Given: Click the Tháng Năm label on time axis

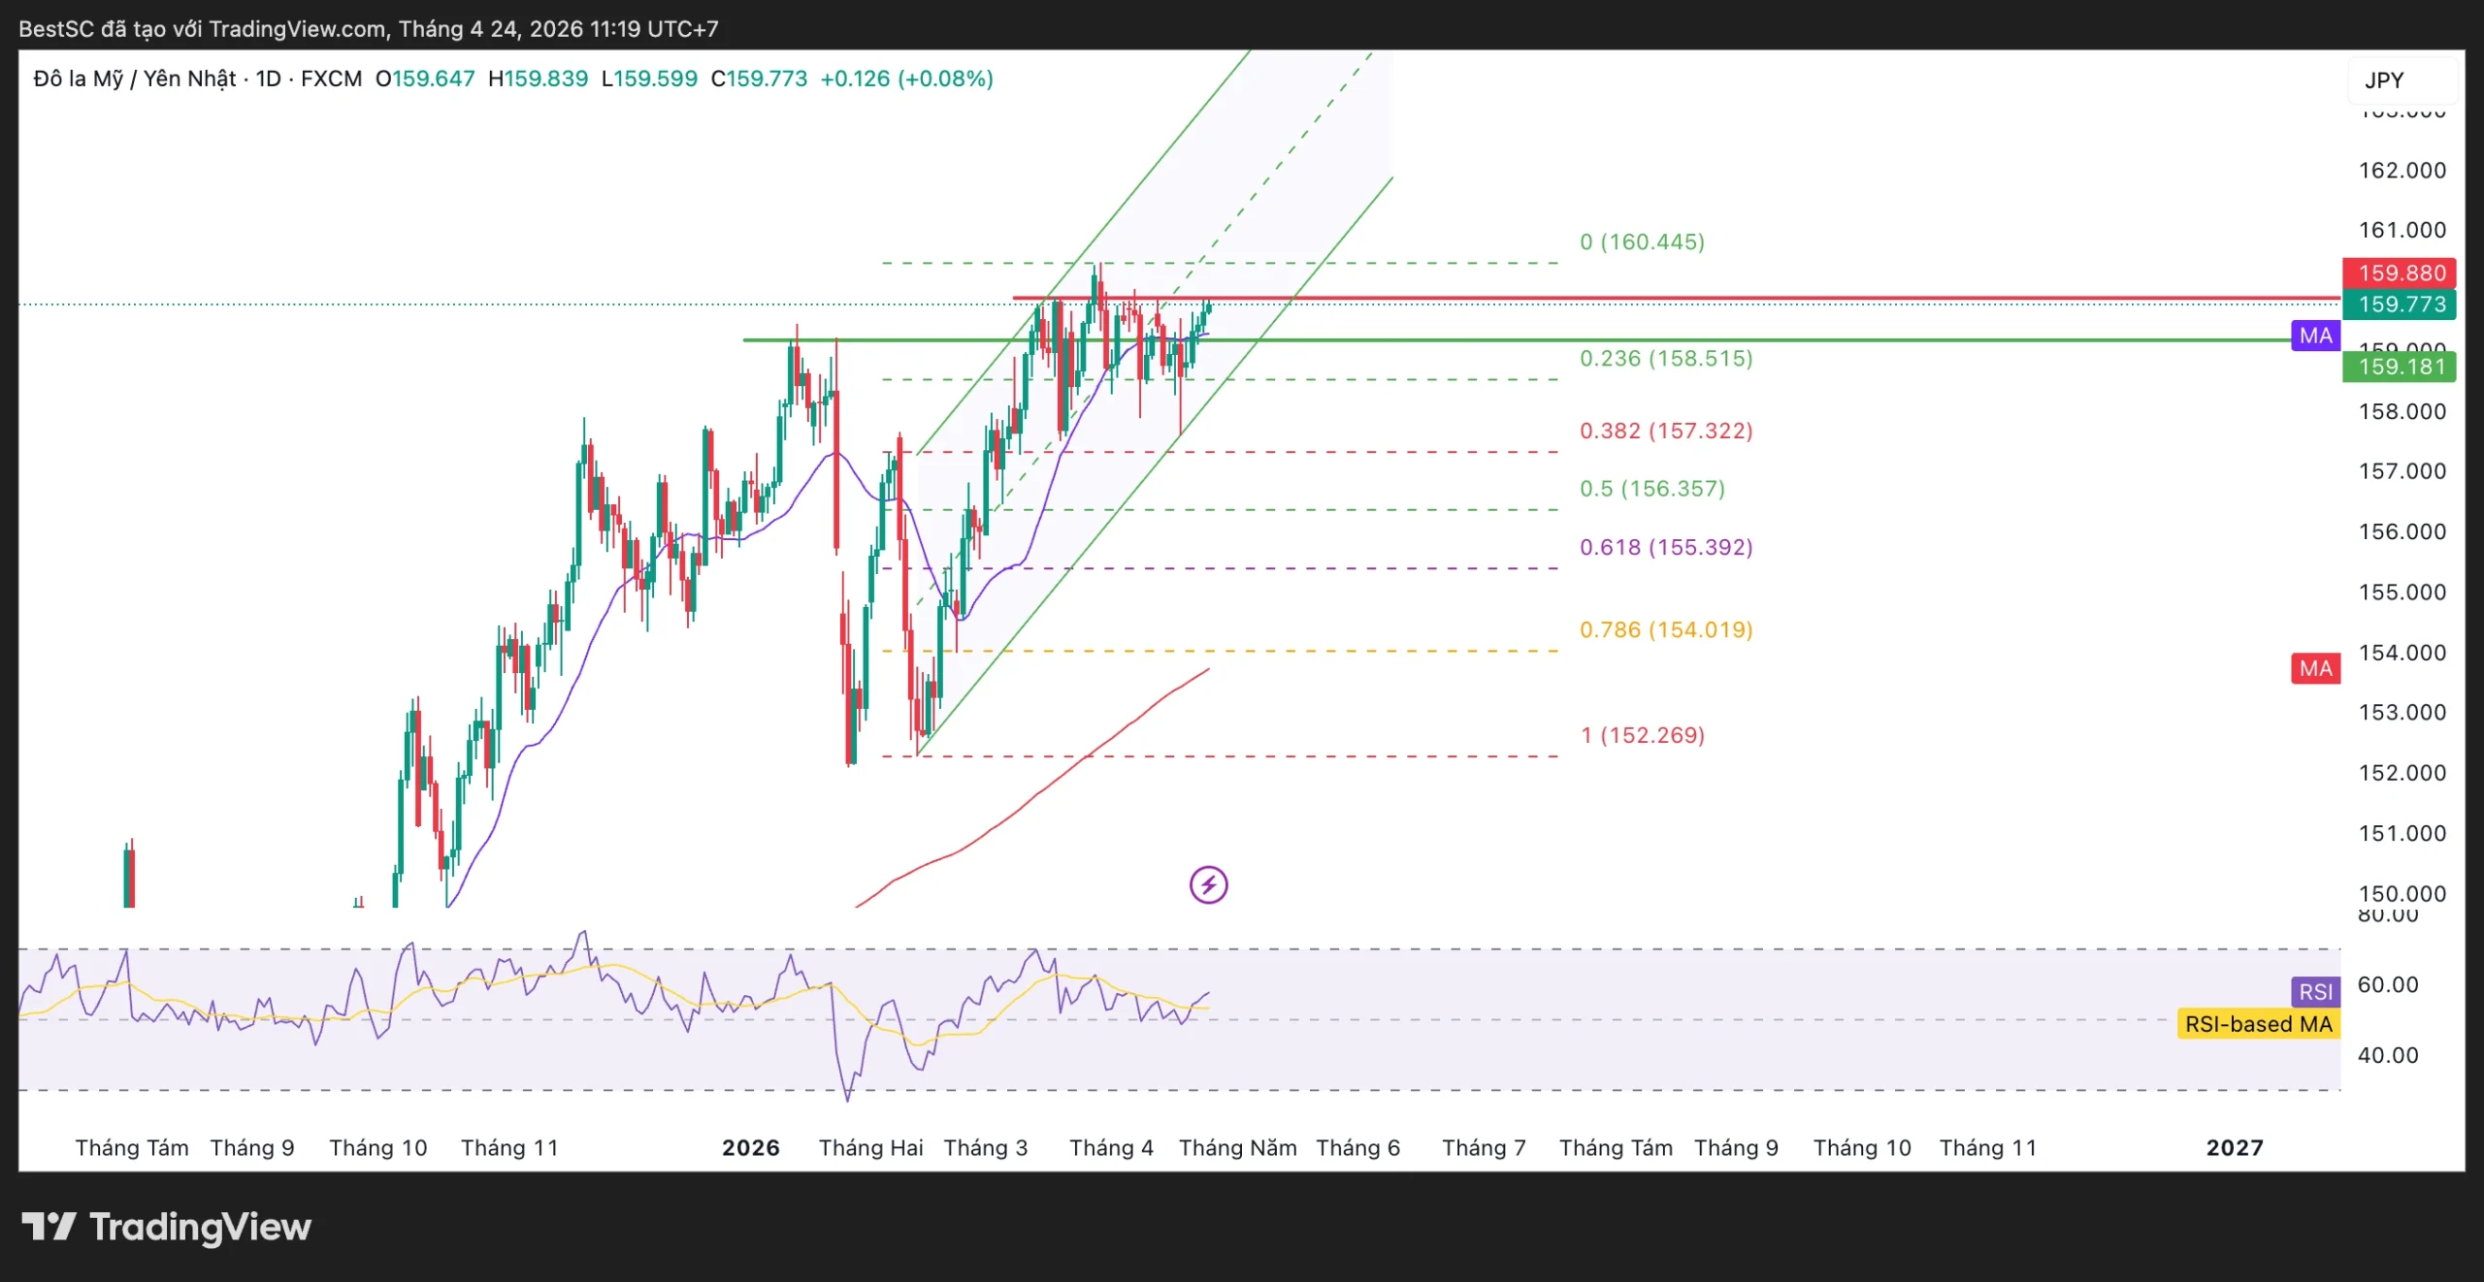Looking at the screenshot, I should tap(1237, 1147).
